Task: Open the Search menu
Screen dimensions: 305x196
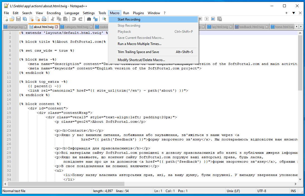Action: (x=27, y=13)
